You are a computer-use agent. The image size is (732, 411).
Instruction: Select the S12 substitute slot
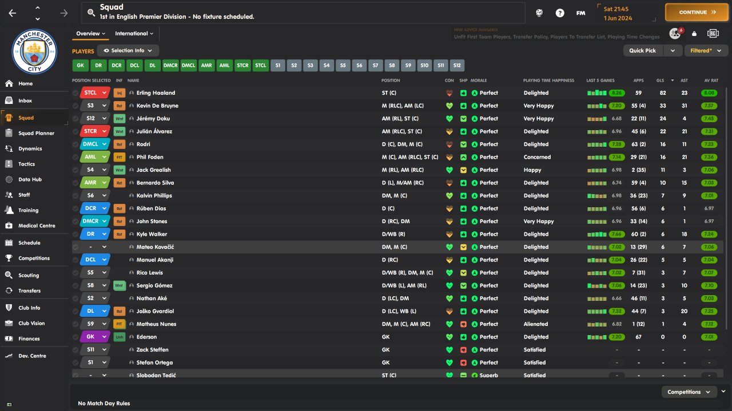click(457, 66)
